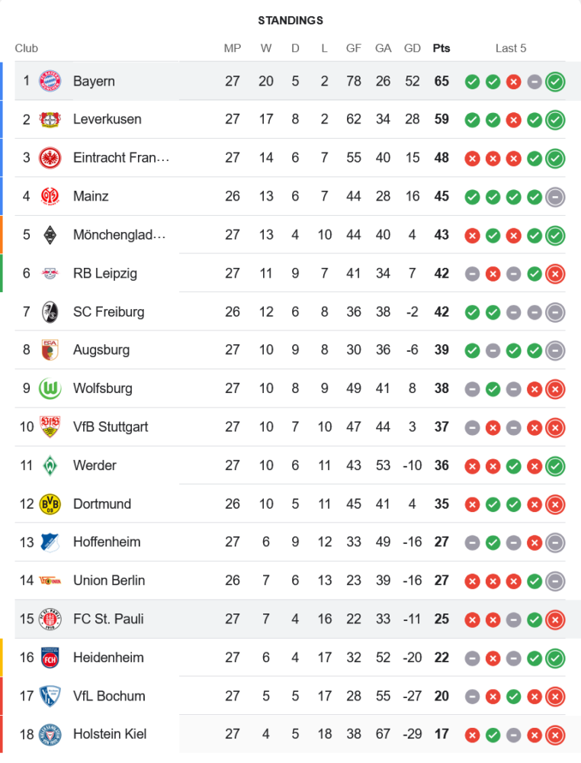
Task: Click the MP column header
Action: point(233,48)
